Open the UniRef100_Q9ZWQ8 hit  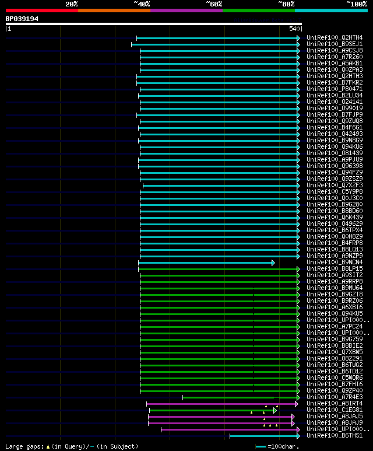[335, 121]
